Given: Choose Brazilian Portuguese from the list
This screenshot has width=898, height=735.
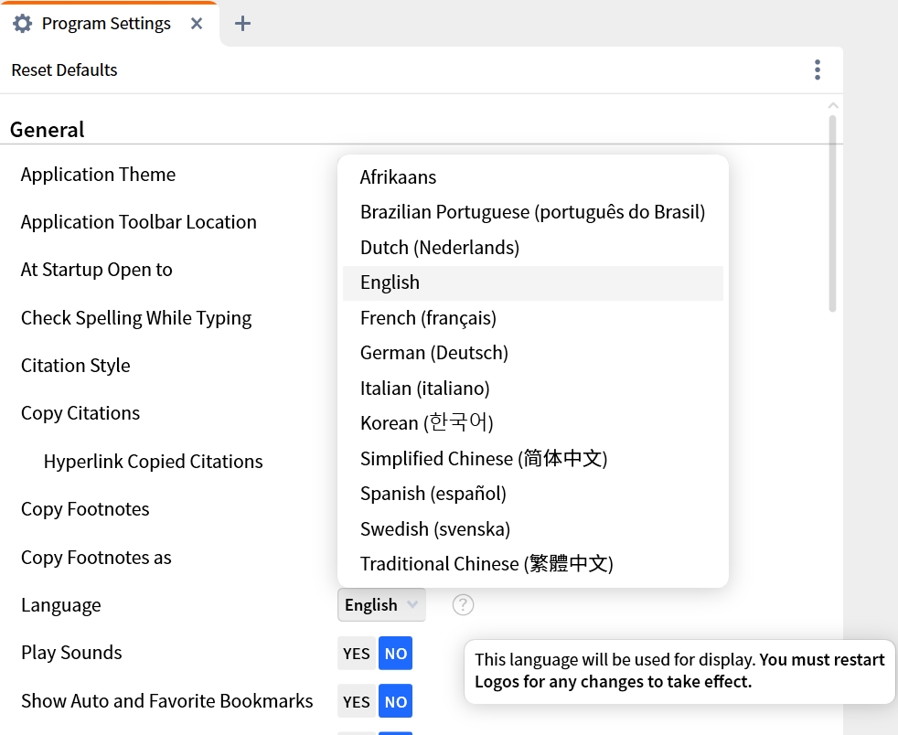Looking at the screenshot, I should tap(532, 212).
